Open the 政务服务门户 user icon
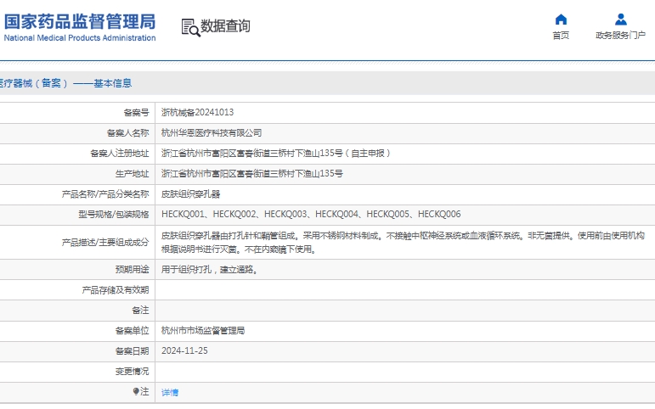 pyautogui.click(x=621, y=20)
